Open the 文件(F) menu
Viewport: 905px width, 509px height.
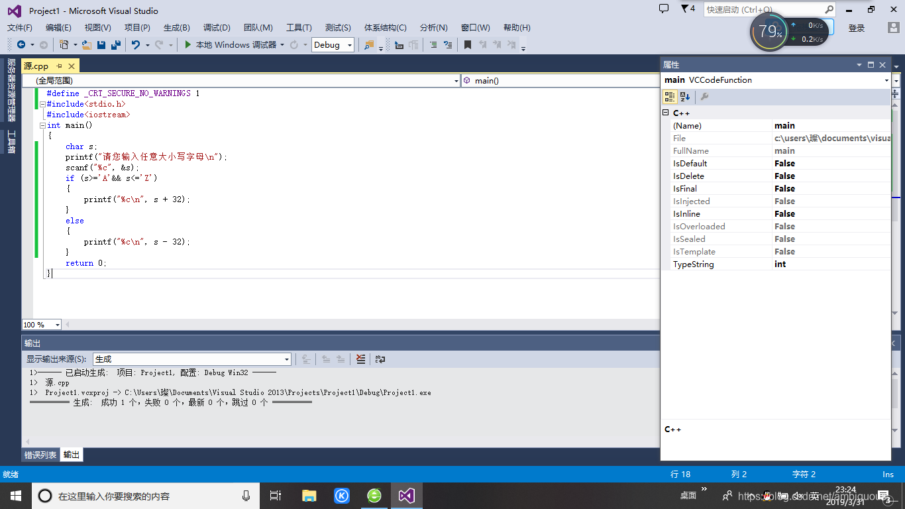20,28
